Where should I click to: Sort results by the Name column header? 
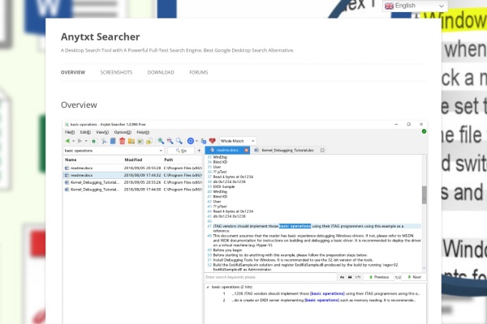click(71, 160)
